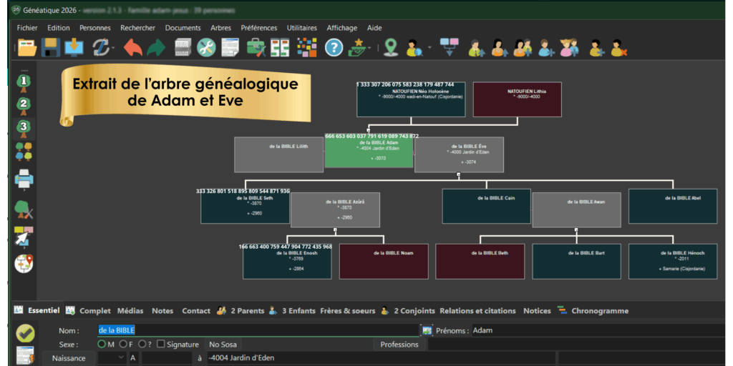
Task: Enable the Signature checkbox
Action: tap(160, 345)
